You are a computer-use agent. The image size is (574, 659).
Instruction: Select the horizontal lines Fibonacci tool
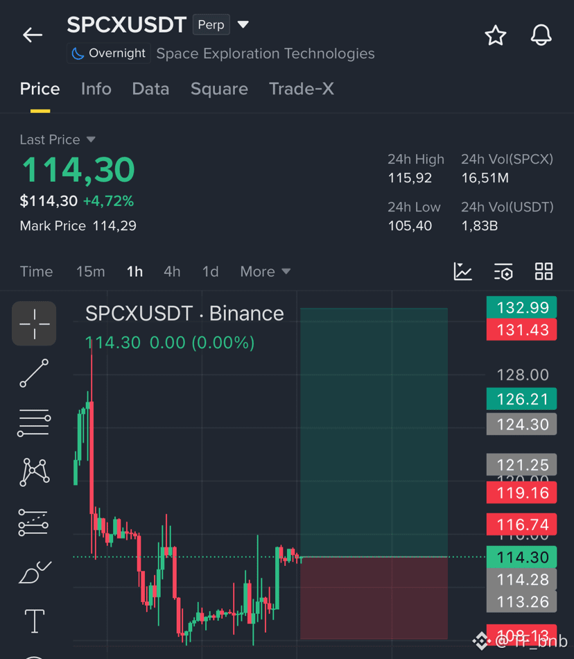[x=34, y=423]
